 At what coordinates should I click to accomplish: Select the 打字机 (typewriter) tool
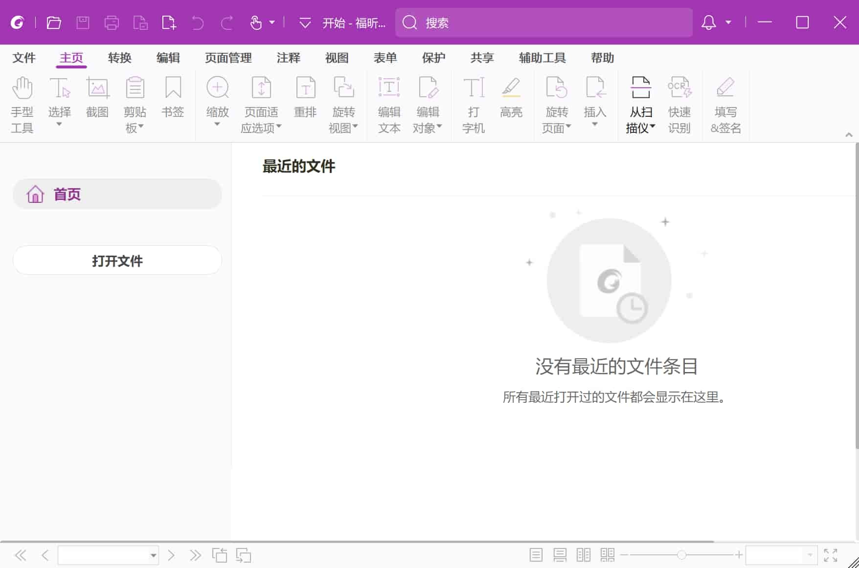pos(473,103)
